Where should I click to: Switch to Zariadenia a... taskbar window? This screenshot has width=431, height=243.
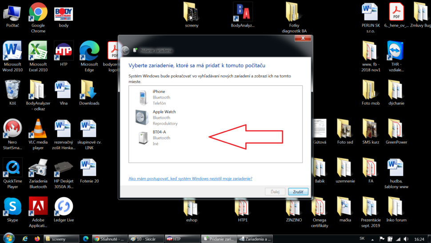(255, 239)
